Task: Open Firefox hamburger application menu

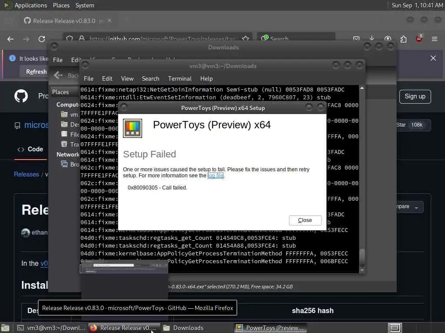Action: 435,39
